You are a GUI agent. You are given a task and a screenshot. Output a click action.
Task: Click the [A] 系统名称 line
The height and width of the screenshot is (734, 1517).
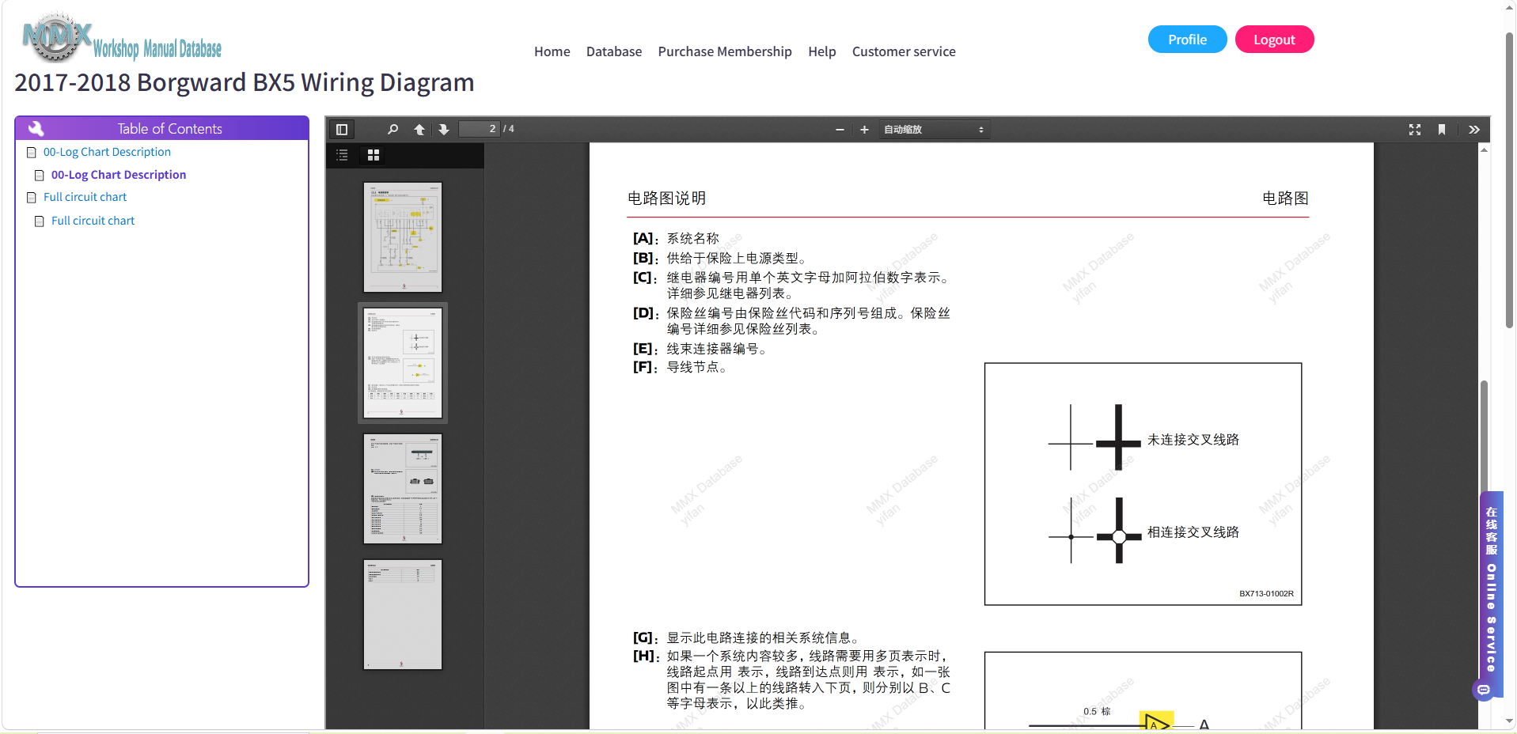point(676,238)
